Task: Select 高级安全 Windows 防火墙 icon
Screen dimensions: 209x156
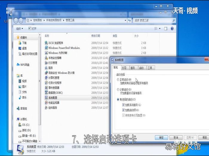Action: click(x=46, y=73)
